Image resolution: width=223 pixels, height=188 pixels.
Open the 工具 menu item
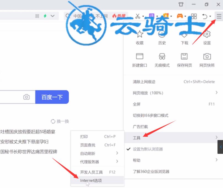[173, 138]
